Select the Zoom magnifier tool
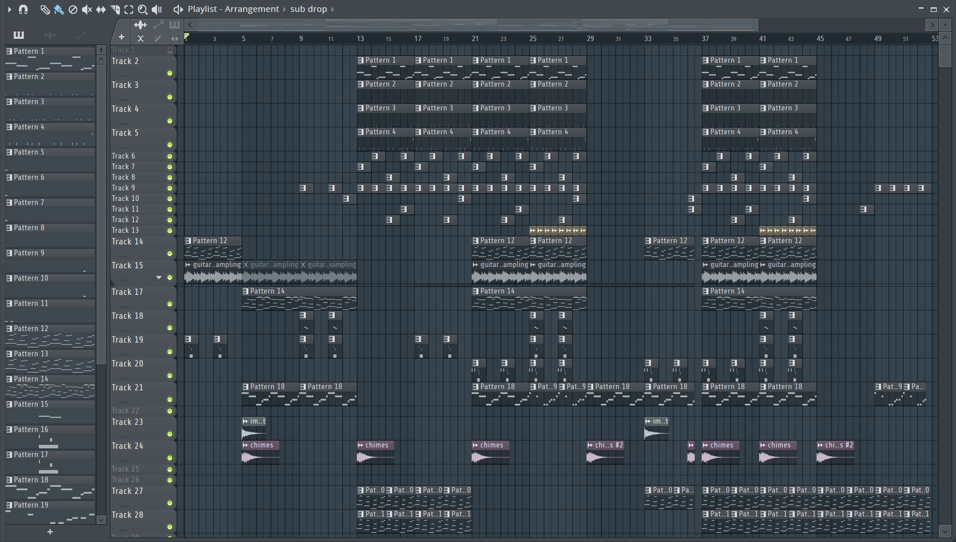 click(143, 9)
